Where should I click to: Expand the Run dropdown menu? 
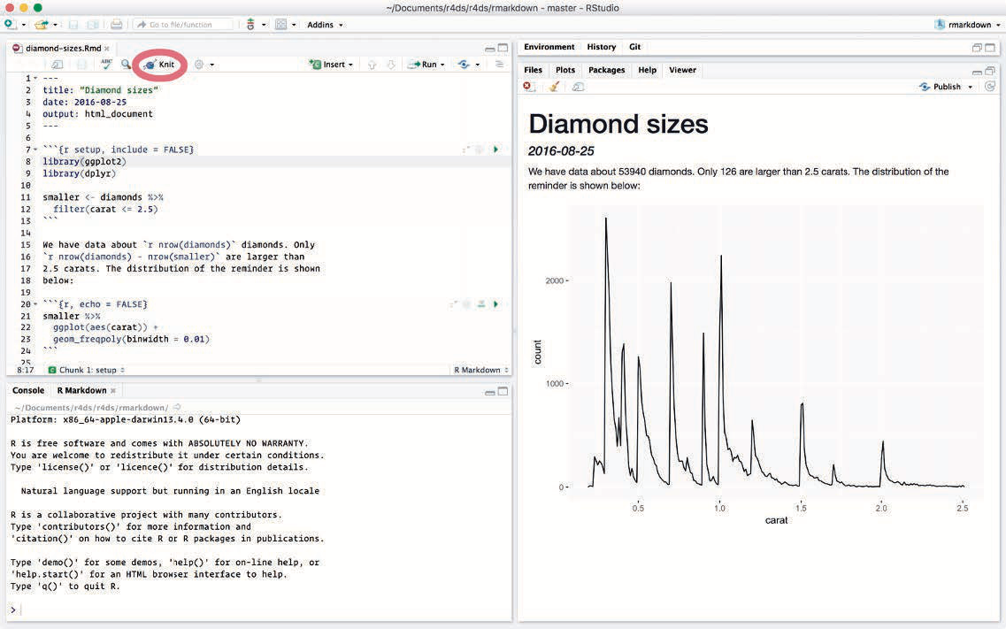click(443, 65)
